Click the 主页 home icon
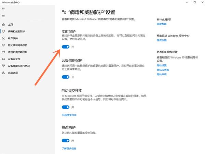205x154 pixels. [x=3, y=25]
